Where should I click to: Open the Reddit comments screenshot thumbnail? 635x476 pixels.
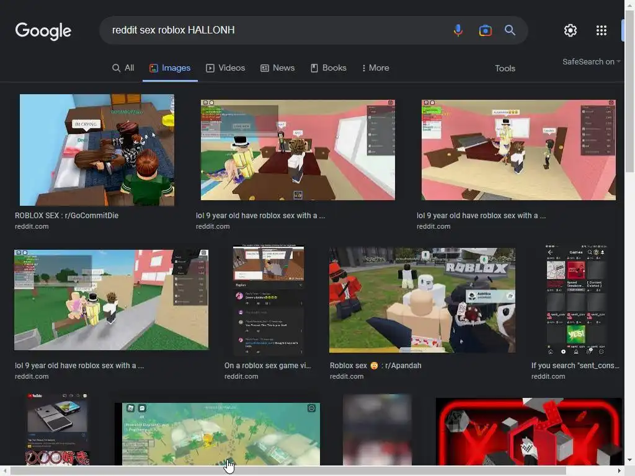click(x=269, y=300)
